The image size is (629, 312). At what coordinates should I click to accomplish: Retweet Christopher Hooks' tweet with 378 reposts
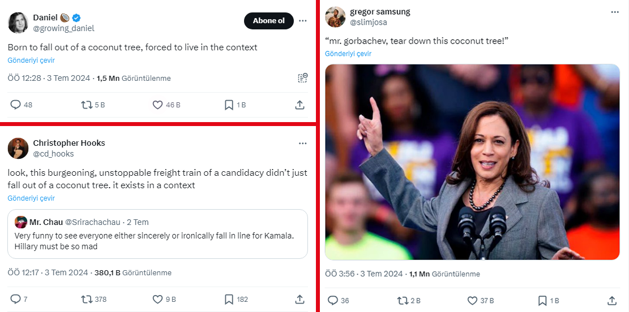tap(87, 299)
